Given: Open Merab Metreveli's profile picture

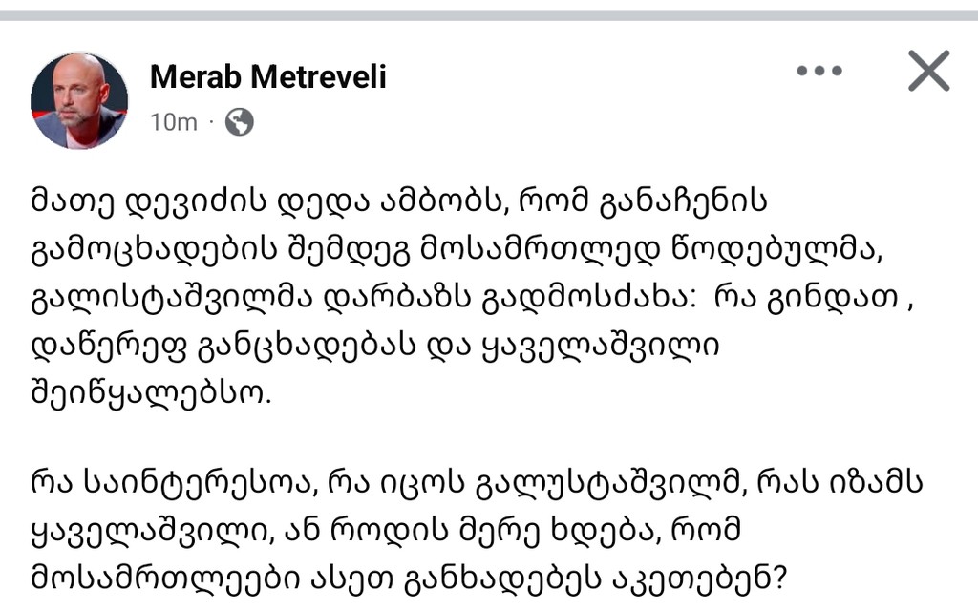Looking at the screenshot, I should 79,100.
